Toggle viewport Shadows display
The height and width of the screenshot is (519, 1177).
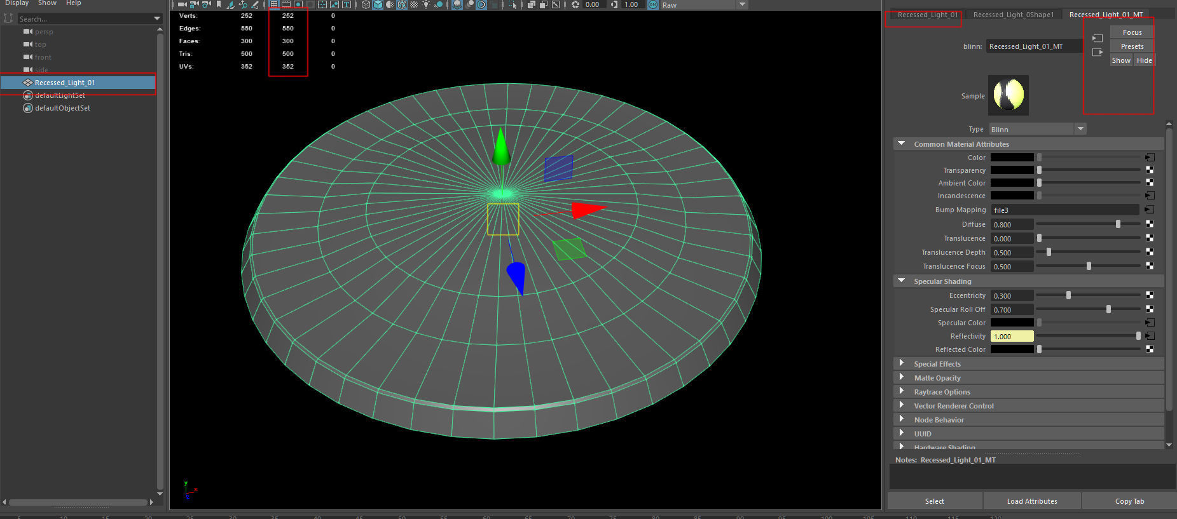(438, 4)
